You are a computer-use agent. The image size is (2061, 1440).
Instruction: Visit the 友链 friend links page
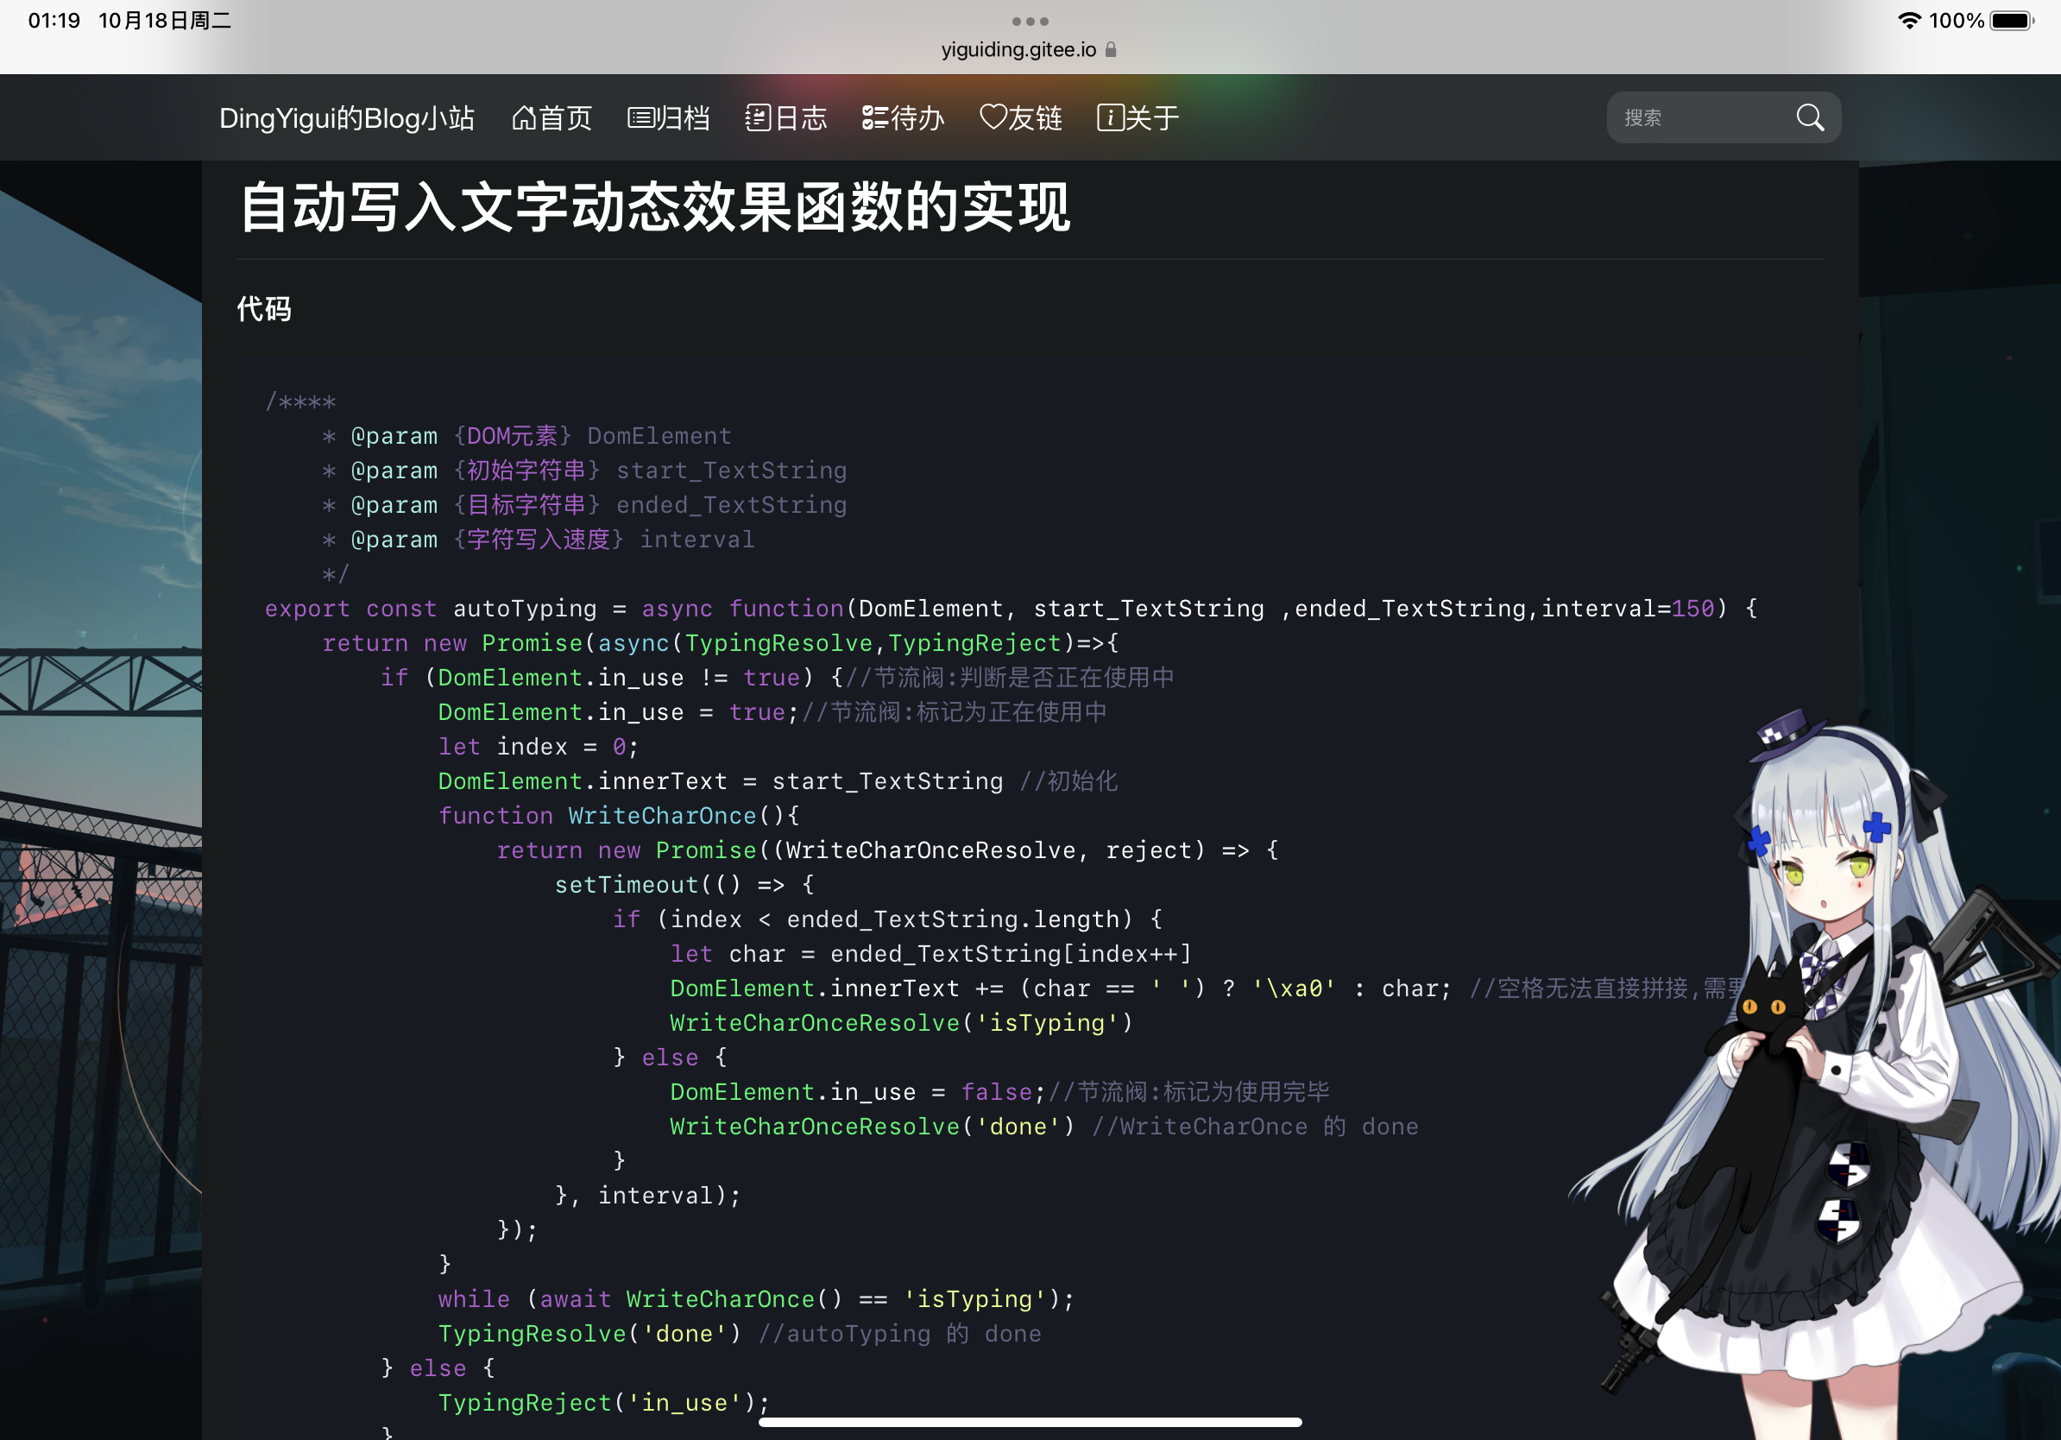tap(1020, 117)
